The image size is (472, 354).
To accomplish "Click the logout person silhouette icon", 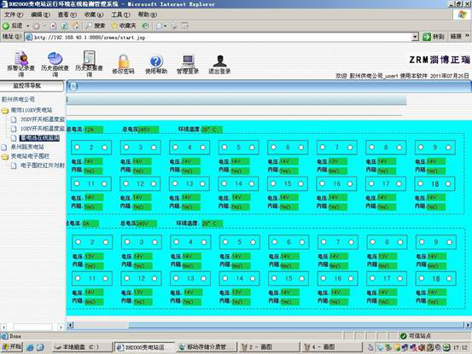I will 219,61.
